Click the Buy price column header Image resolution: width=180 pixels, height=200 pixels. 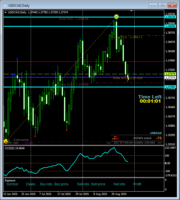61,184
